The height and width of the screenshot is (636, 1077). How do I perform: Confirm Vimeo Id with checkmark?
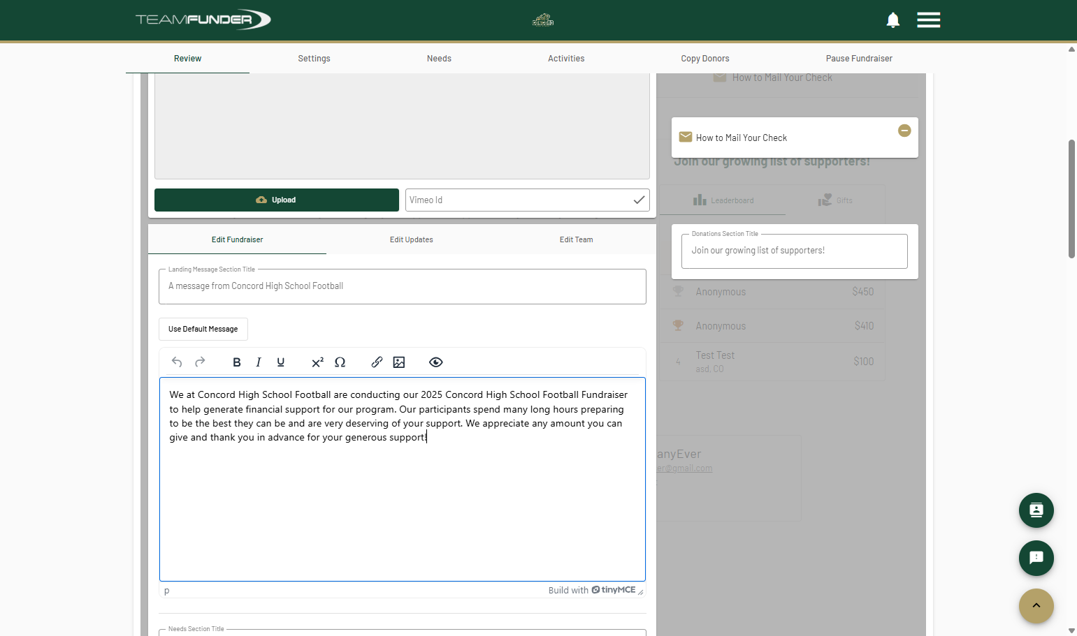[x=639, y=200]
